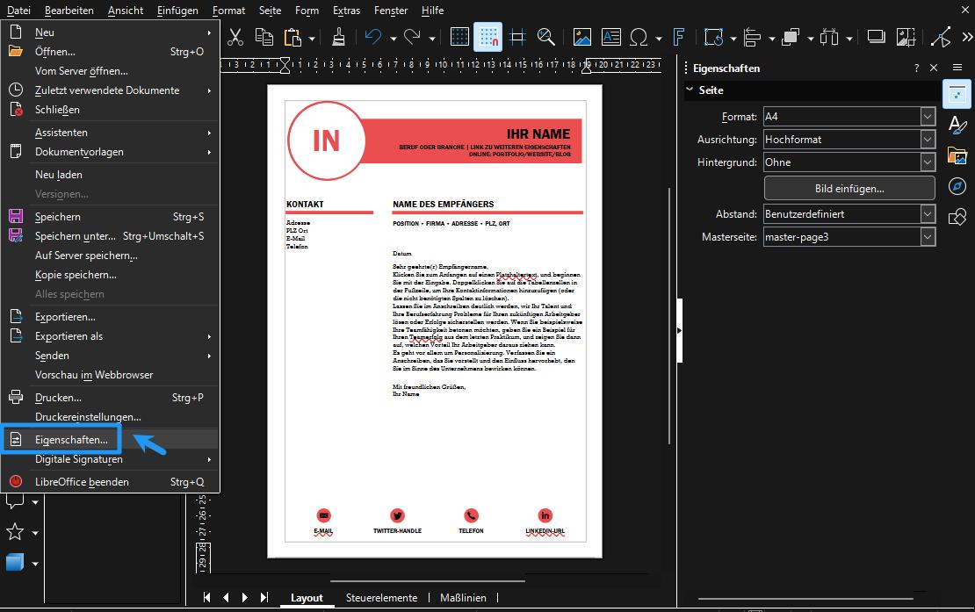Open the Styles sidebar deck icon

coord(957,125)
